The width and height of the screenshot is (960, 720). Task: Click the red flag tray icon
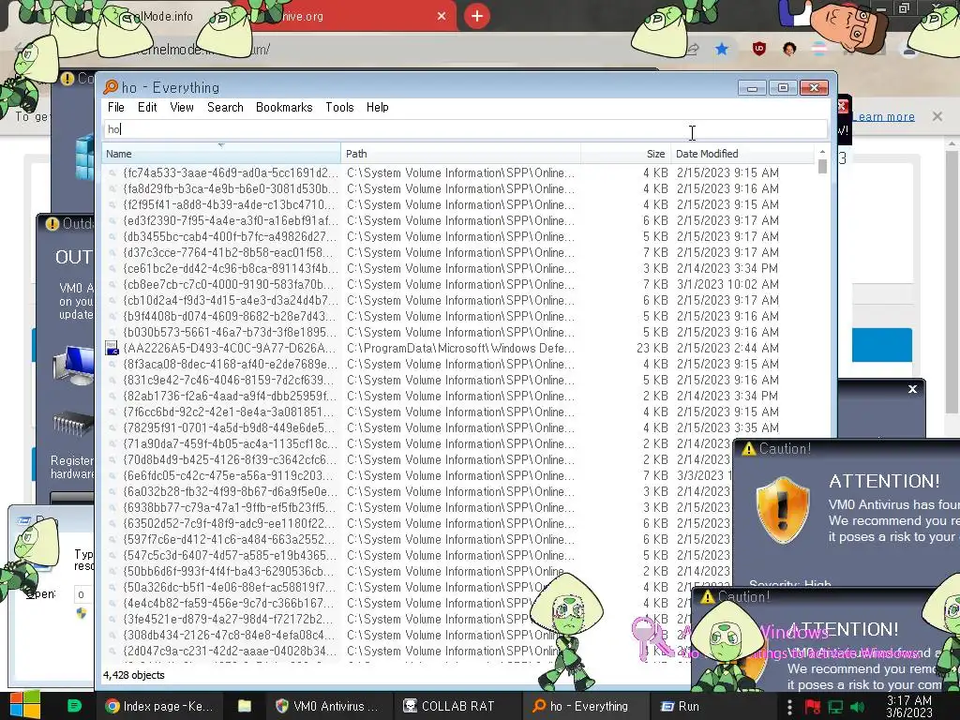(x=813, y=707)
